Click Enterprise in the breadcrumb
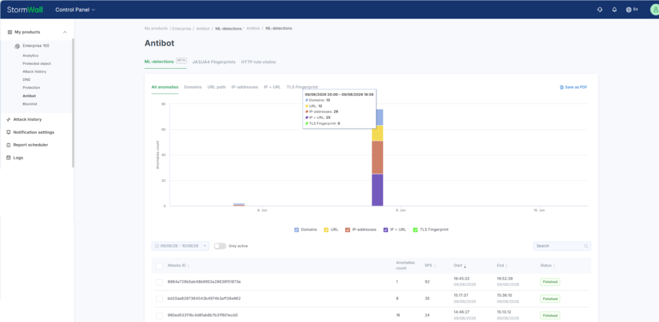 (x=181, y=28)
